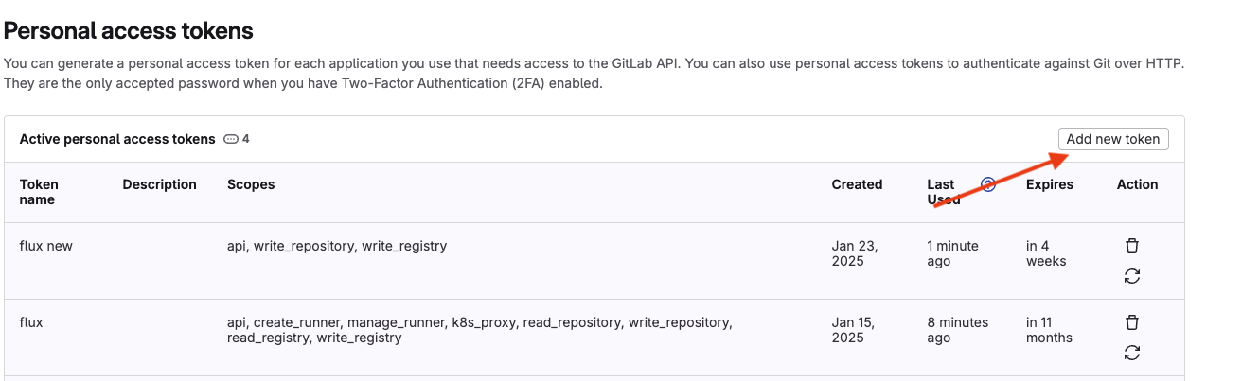Image resolution: width=1242 pixels, height=381 pixels.
Task: Click the Active personal access tokens heading
Action: [117, 139]
